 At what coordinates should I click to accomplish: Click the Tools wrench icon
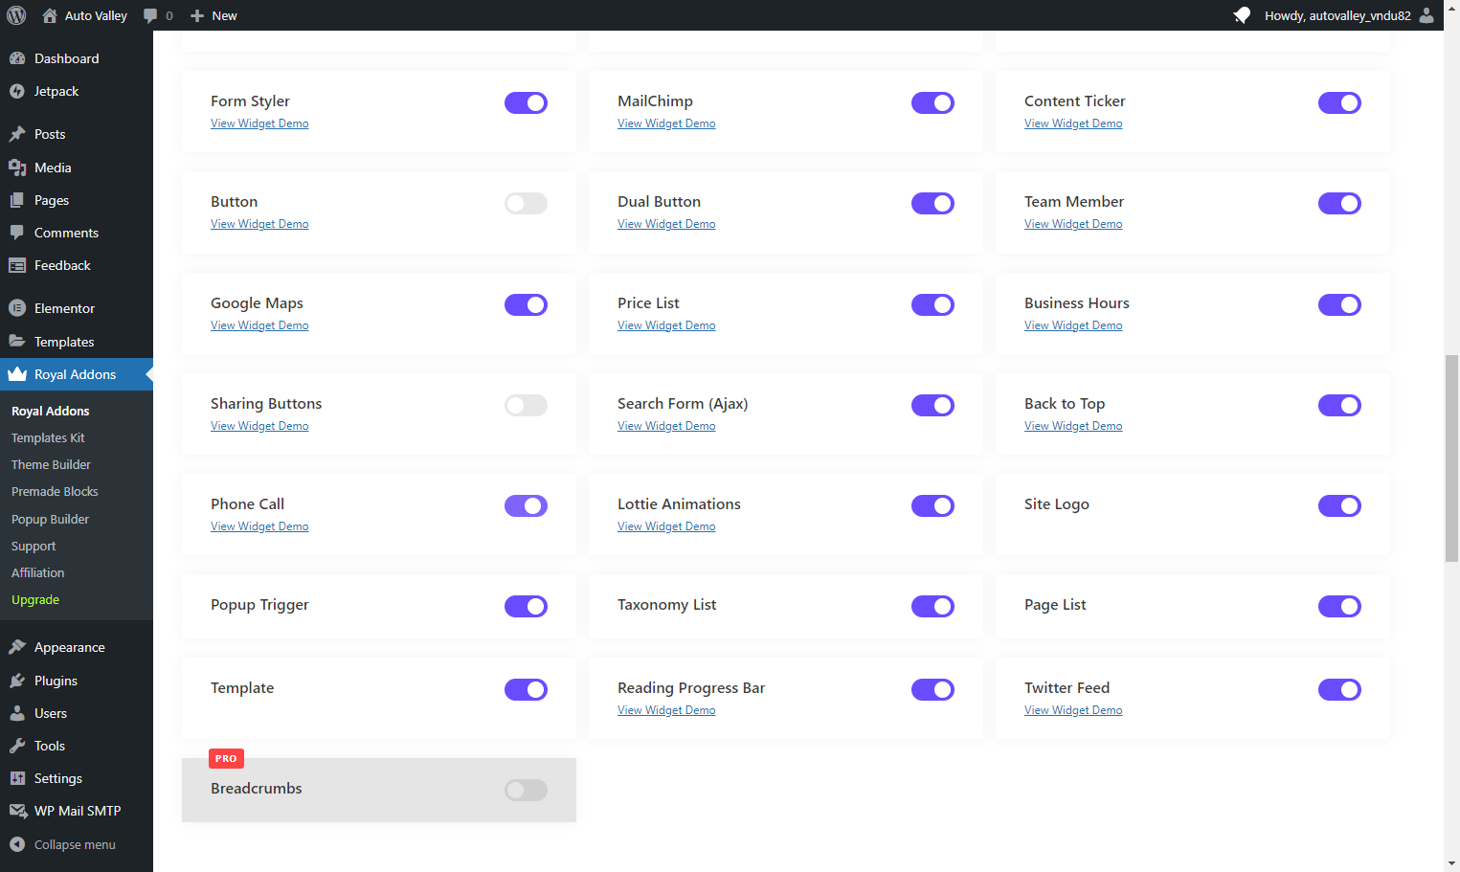pyautogui.click(x=17, y=746)
